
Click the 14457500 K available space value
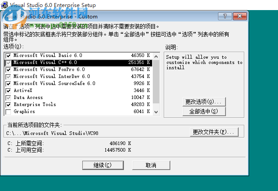coord(118,150)
